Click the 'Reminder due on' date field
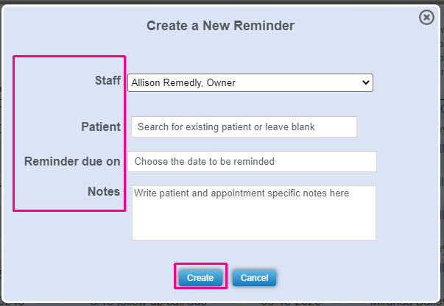 pos(252,161)
